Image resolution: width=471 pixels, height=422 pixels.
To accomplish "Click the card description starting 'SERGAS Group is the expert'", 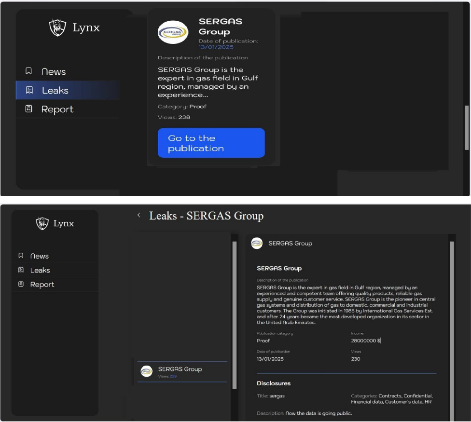I will click(208, 82).
